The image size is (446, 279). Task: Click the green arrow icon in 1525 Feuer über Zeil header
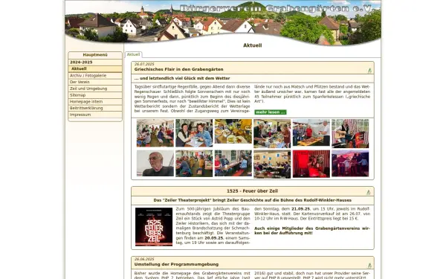369,192
